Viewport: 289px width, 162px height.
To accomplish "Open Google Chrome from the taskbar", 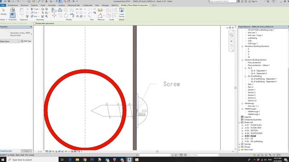I will click(x=85, y=160).
